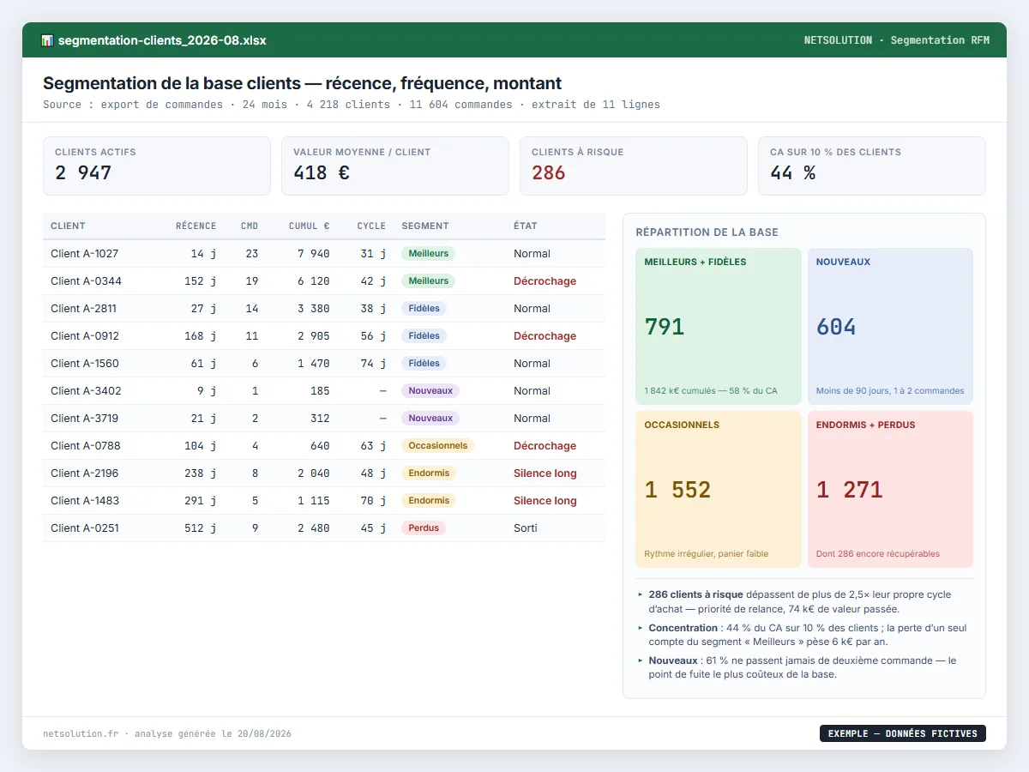Viewport: 1029px width, 772px height.
Task: Select row Client A-1483
Action: pos(324,501)
